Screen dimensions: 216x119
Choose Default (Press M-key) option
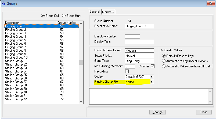[164, 56]
